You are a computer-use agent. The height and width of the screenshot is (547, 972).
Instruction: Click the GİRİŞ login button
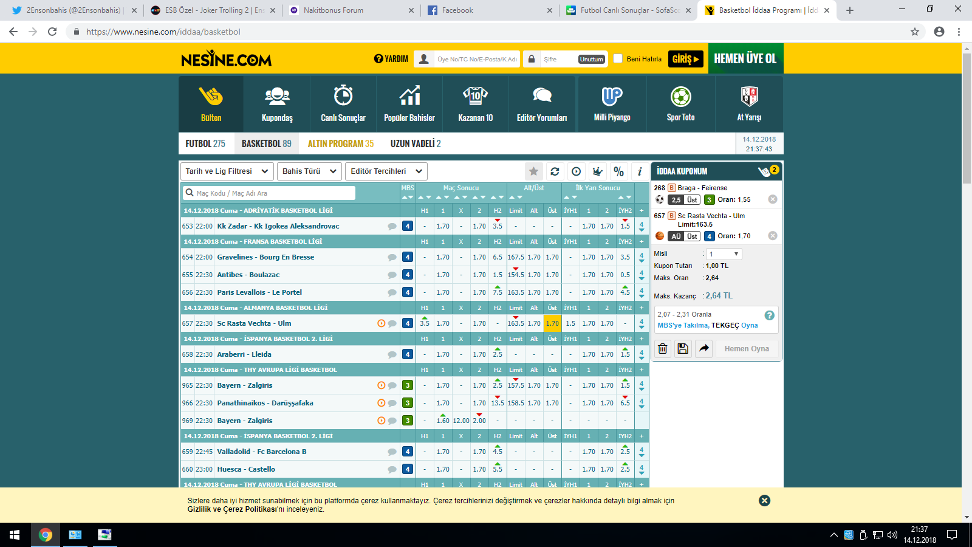(x=685, y=59)
